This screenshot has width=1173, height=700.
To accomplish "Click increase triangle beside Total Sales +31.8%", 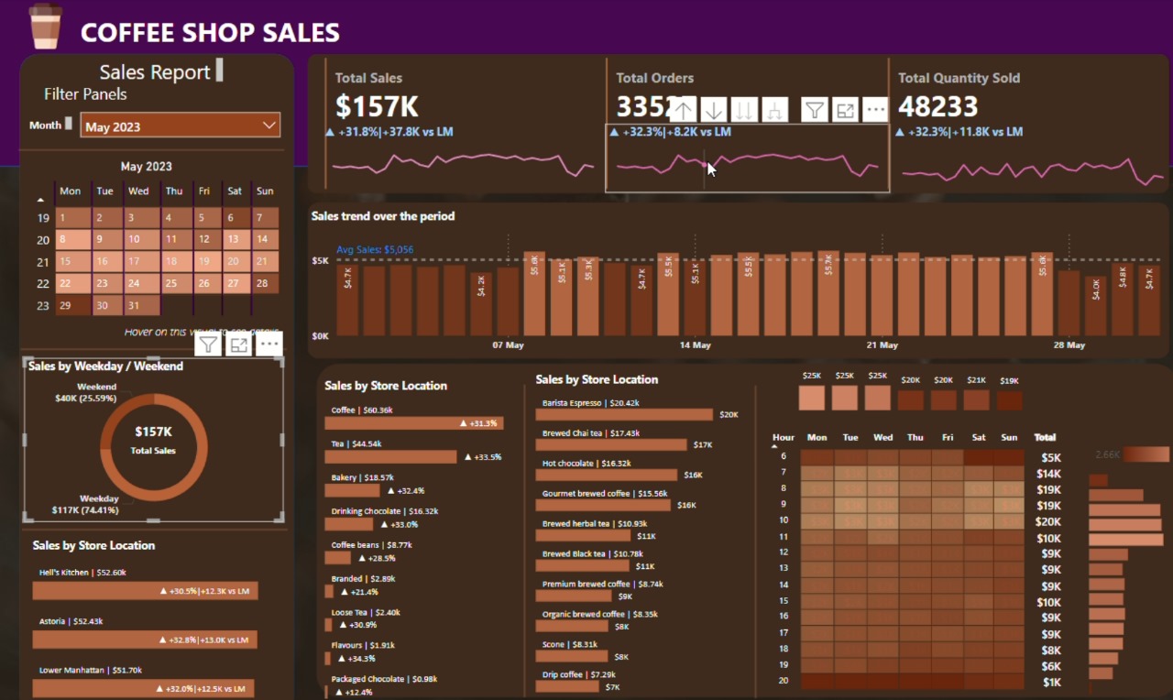I will 331,132.
